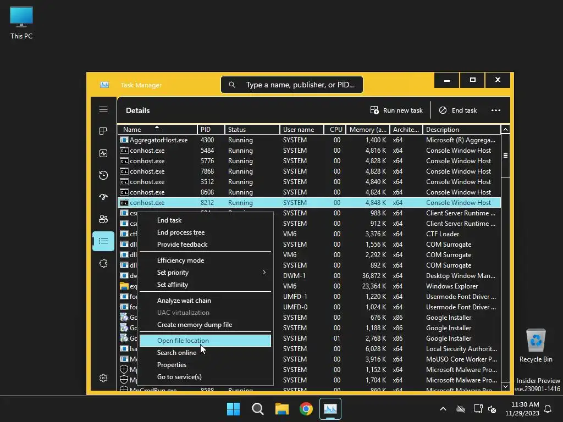Viewport: 563px width, 422px height.
Task: Show hidden system tray icons
Action: pyautogui.click(x=443, y=409)
